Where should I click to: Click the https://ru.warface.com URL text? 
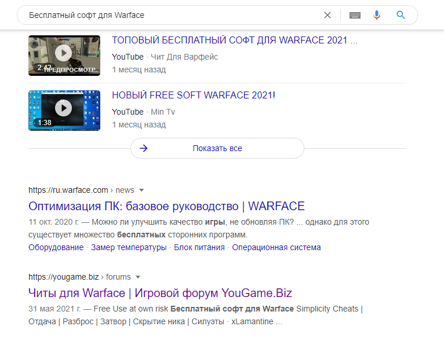(x=68, y=190)
